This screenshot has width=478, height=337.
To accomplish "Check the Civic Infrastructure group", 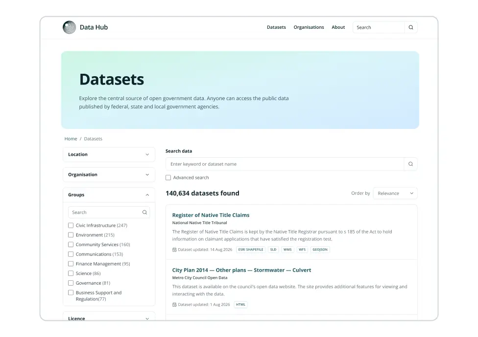I will [x=71, y=226].
